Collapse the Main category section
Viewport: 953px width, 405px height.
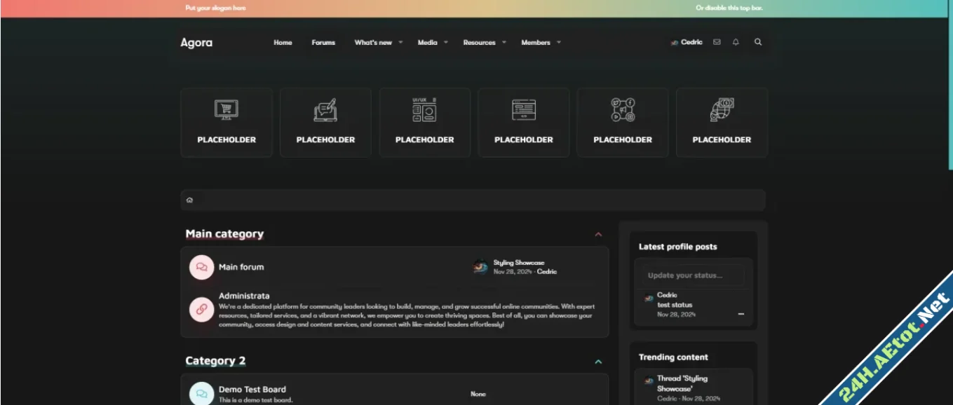coord(598,235)
